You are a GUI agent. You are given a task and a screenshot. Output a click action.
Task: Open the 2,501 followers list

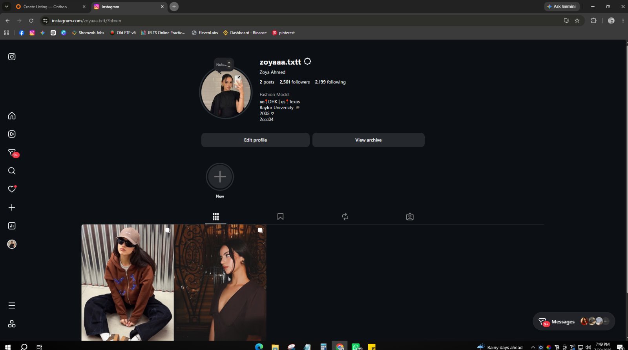tap(295, 82)
